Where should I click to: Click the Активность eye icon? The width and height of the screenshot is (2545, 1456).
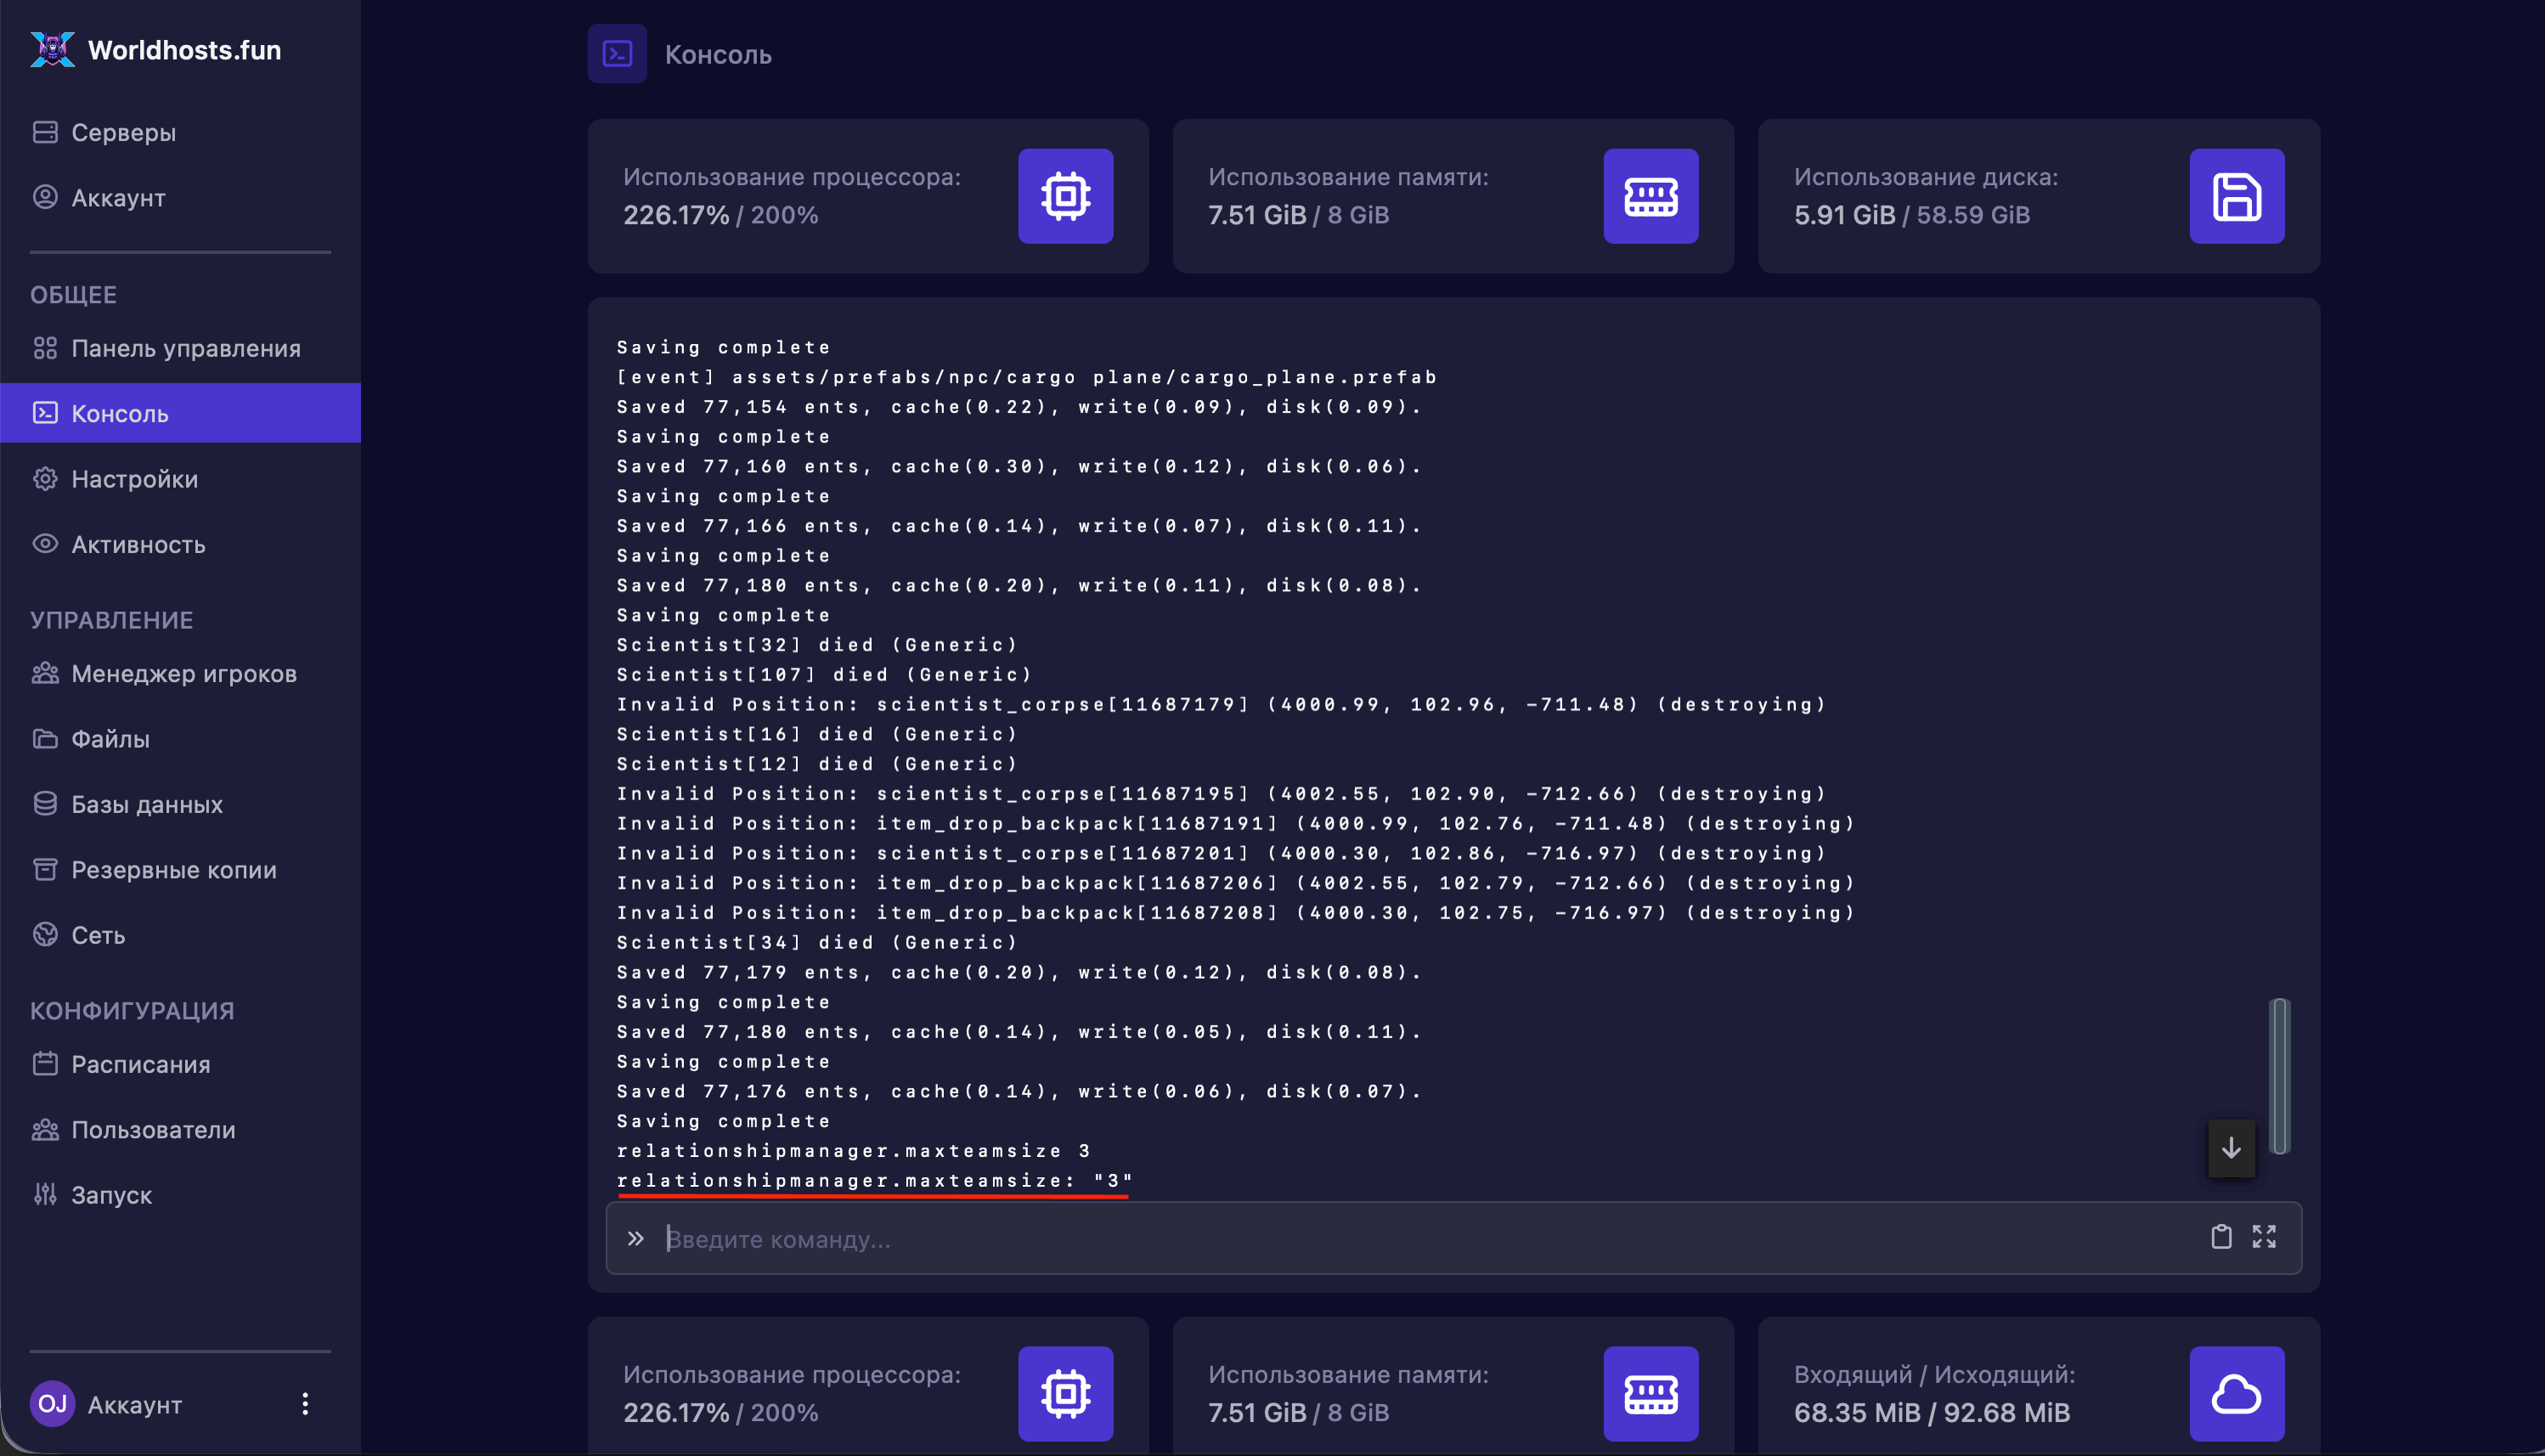[x=45, y=543]
